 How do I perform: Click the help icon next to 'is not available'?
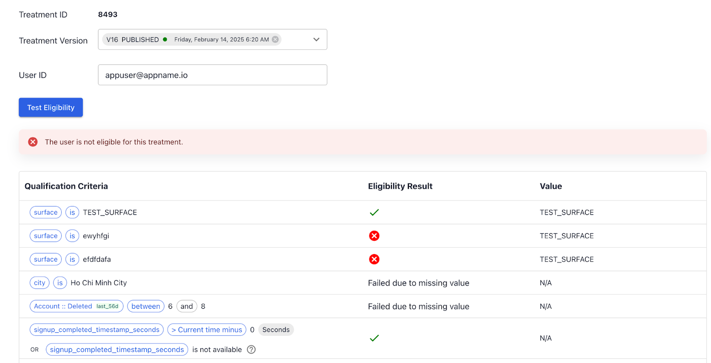pos(252,350)
